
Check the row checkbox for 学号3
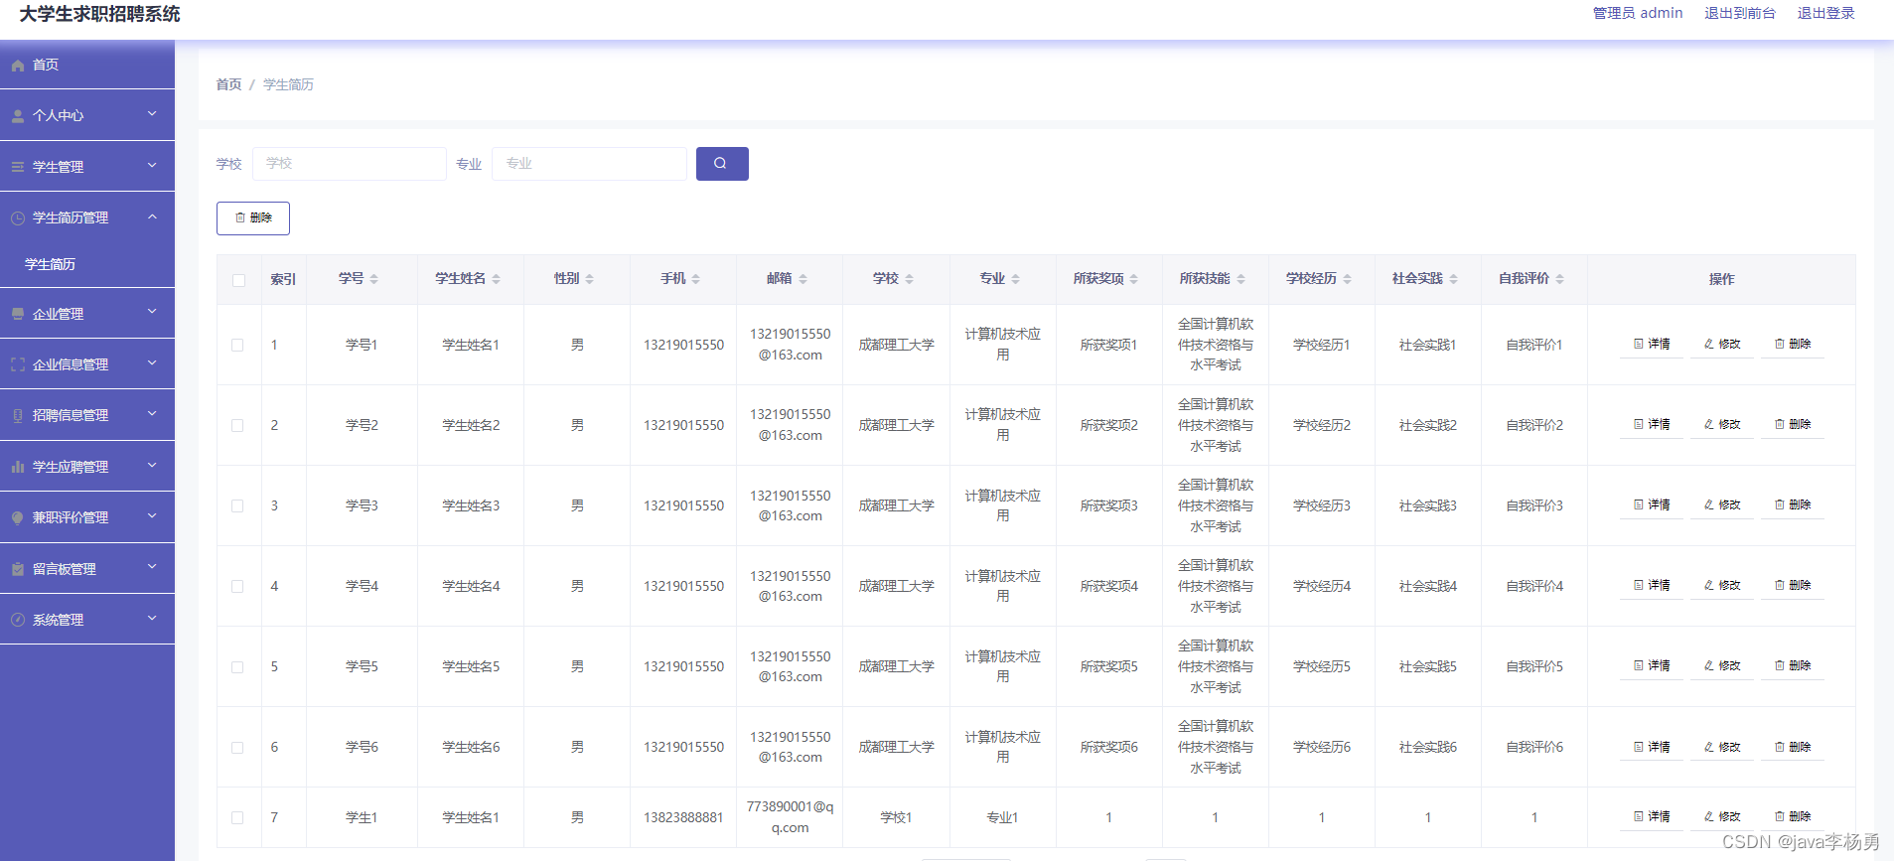(x=237, y=506)
